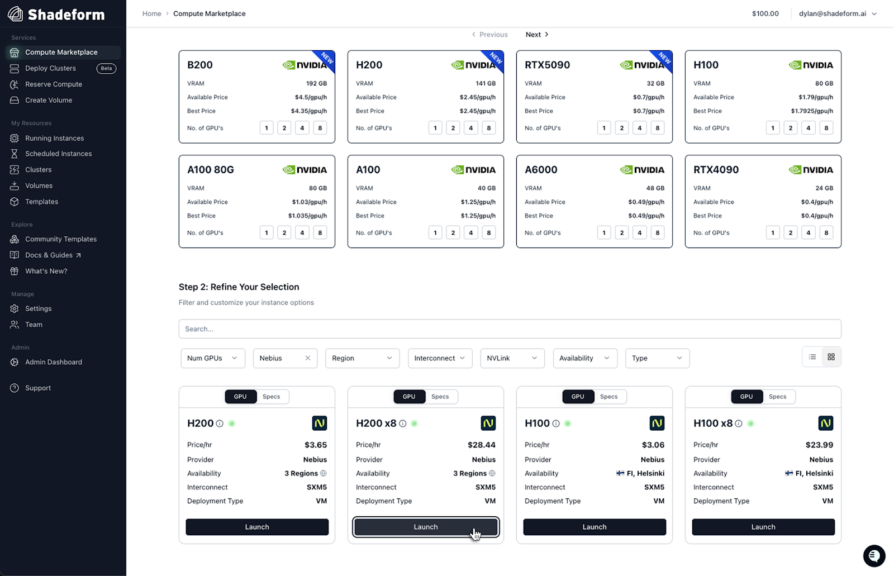Switch to Specs tab on H200 card
894x576 pixels.
[272, 397]
